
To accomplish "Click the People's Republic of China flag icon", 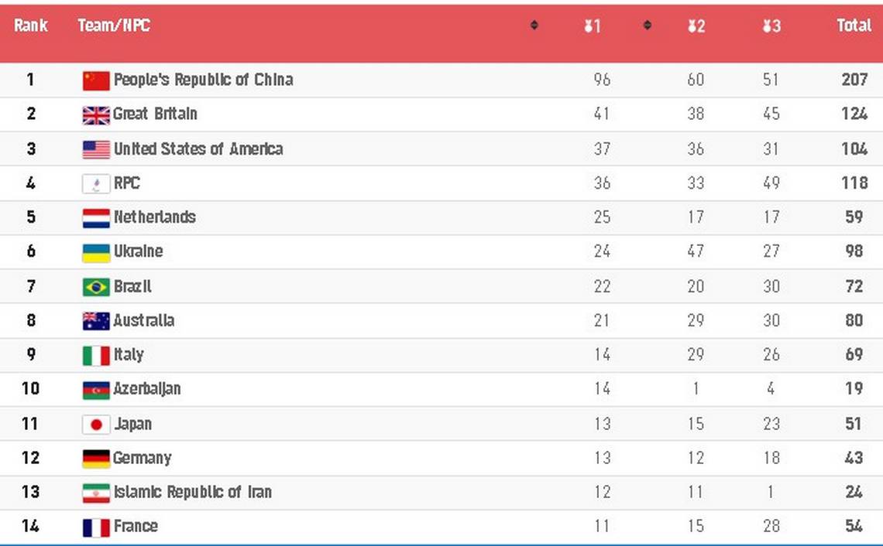I will tap(96, 80).
